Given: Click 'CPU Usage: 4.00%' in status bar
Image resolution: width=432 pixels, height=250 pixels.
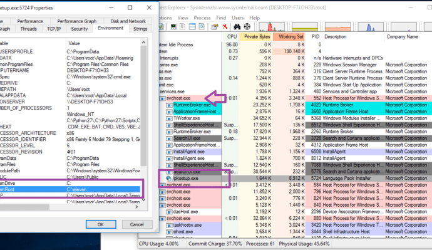Looking at the screenshot, I should pos(158,244).
